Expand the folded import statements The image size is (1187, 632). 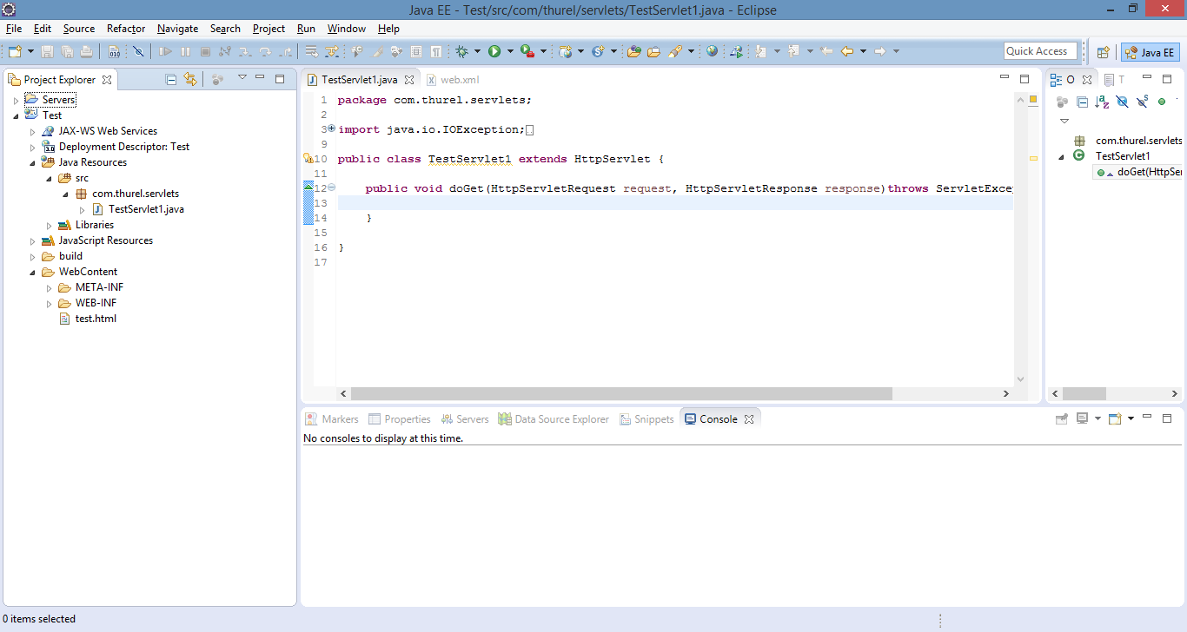pyautogui.click(x=331, y=128)
